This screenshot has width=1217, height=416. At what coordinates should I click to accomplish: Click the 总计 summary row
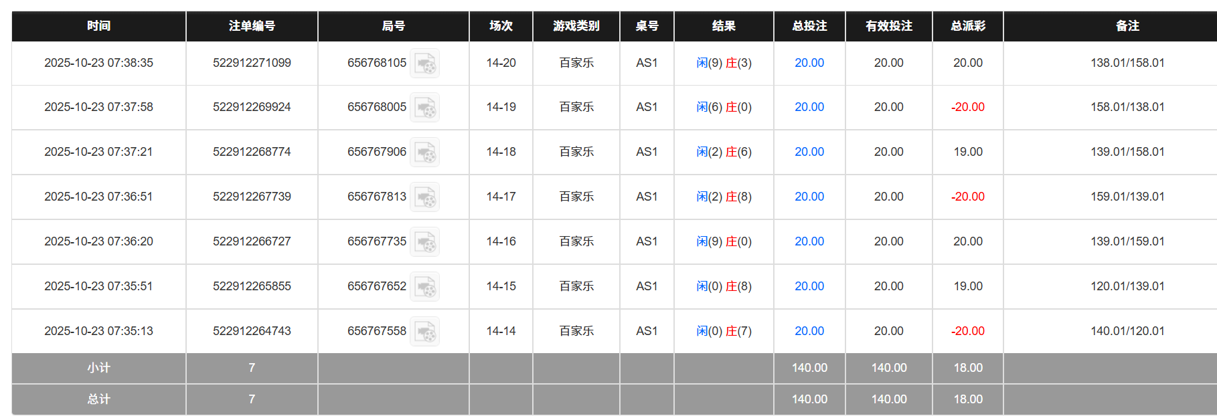[98, 399]
